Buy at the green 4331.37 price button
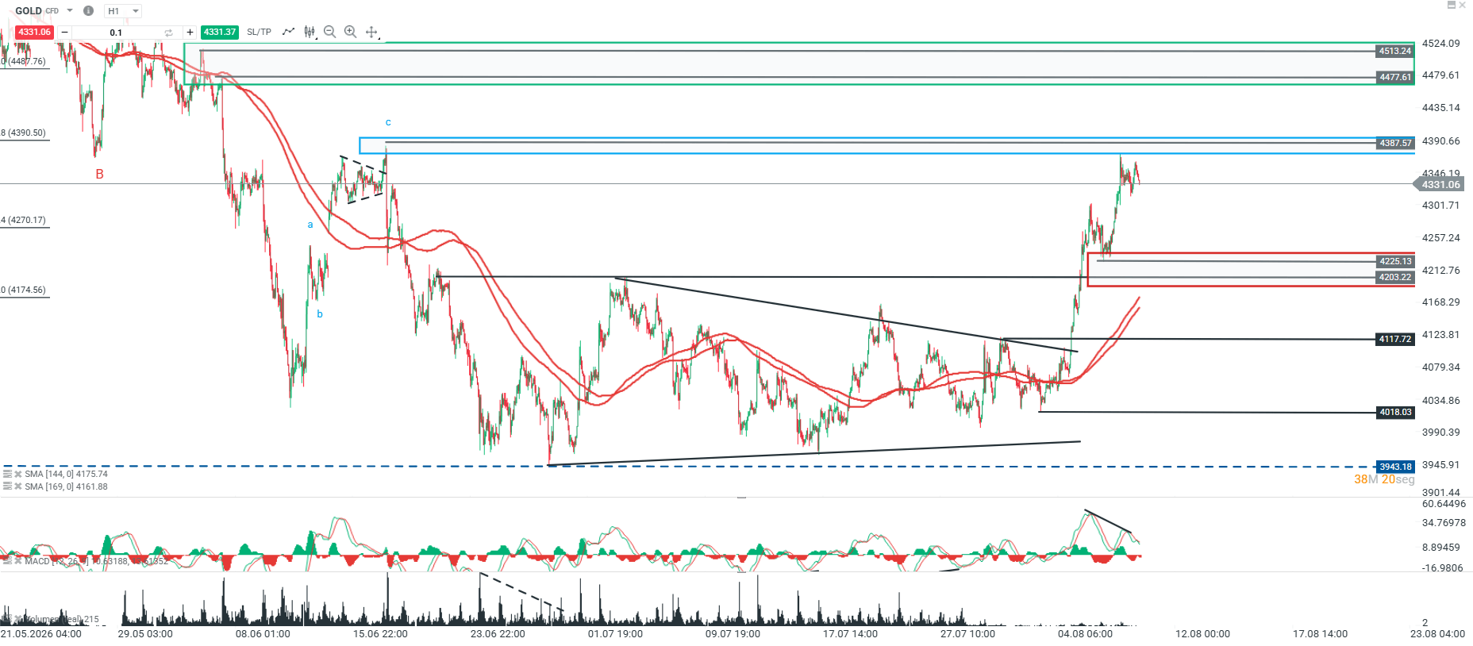The height and width of the screenshot is (646, 1473). 219,32
